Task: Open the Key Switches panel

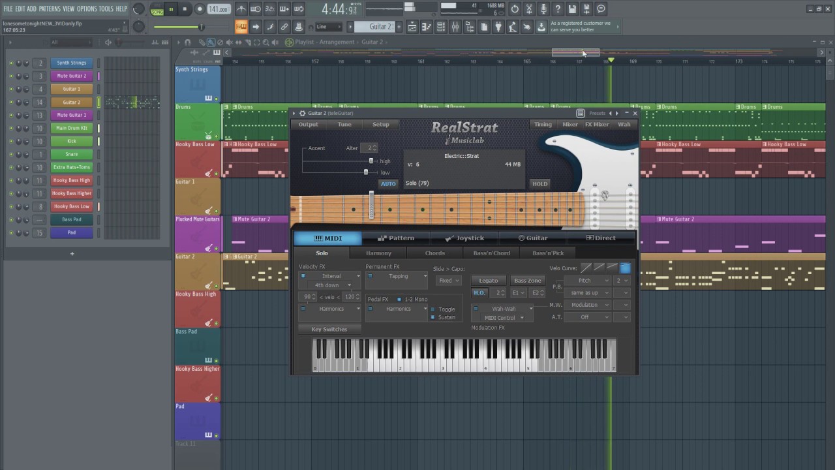Action: [329, 330]
